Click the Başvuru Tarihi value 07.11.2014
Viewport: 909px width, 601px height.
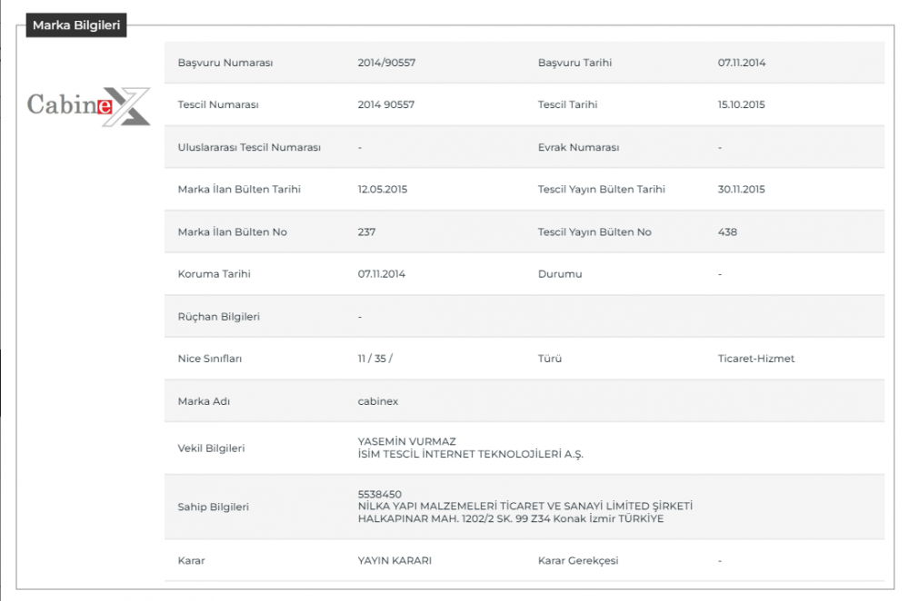(741, 63)
